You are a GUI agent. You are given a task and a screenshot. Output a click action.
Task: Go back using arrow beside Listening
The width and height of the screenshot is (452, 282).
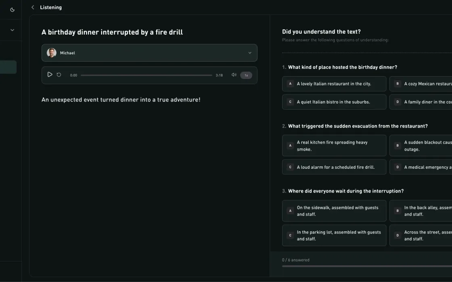[33, 8]
